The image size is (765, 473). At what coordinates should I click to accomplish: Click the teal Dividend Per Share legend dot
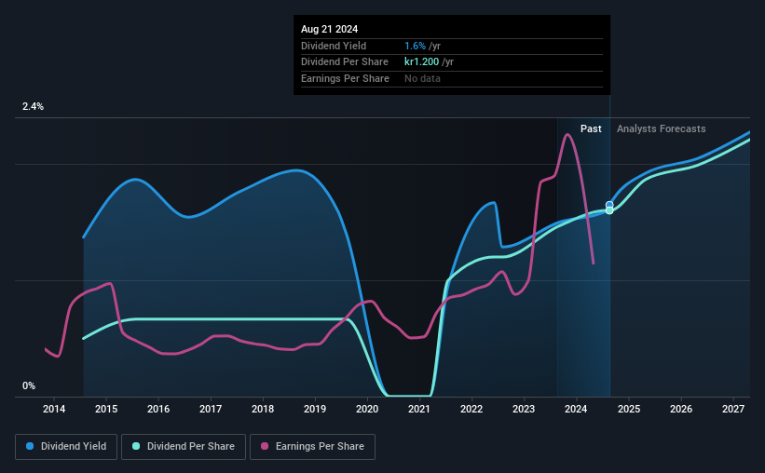136,446
